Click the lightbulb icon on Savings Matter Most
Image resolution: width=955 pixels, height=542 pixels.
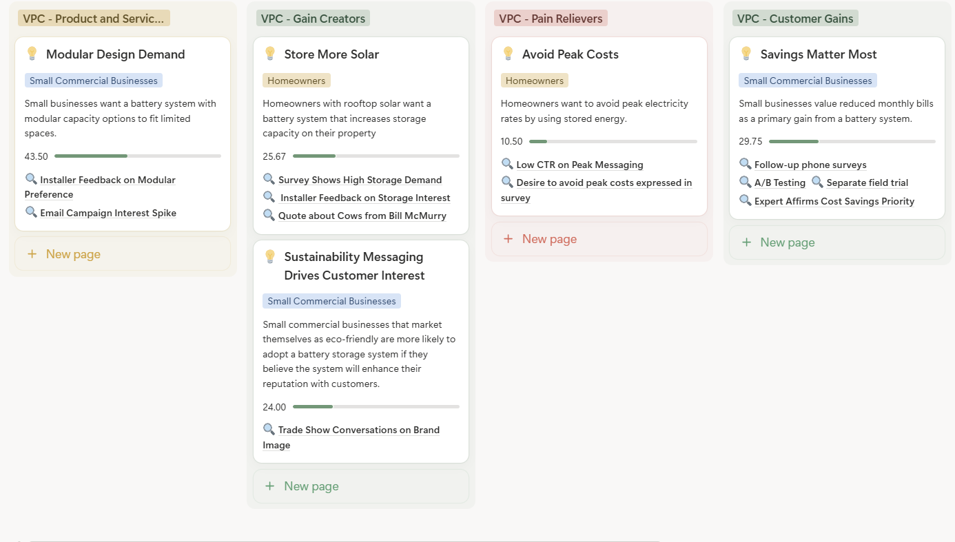[746, 54]
